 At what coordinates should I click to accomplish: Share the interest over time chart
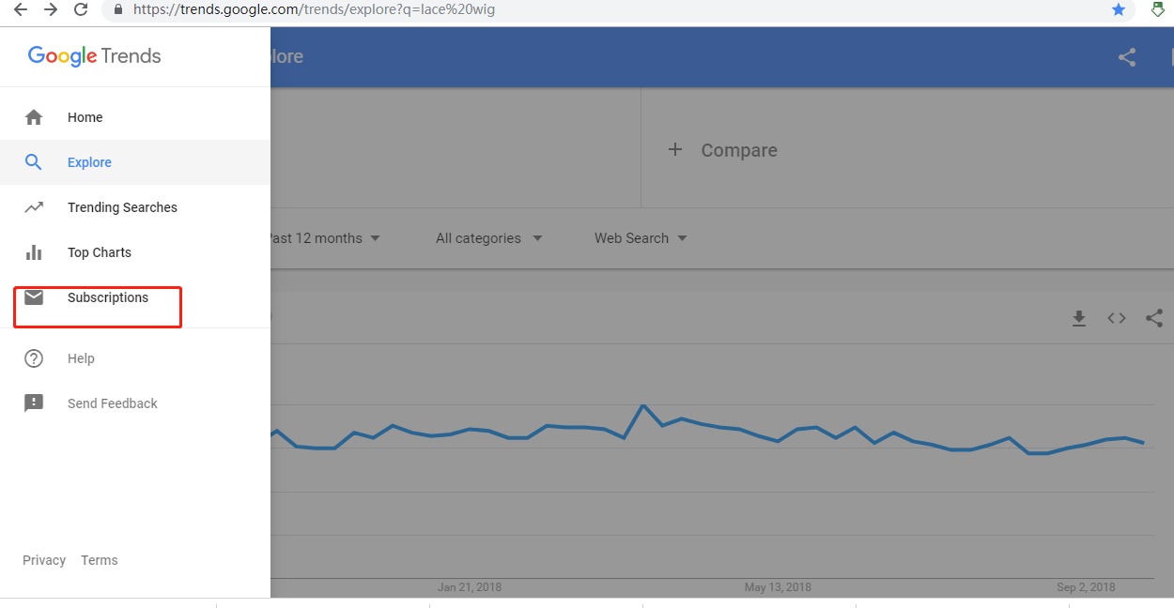click(x=1154, y=319)
